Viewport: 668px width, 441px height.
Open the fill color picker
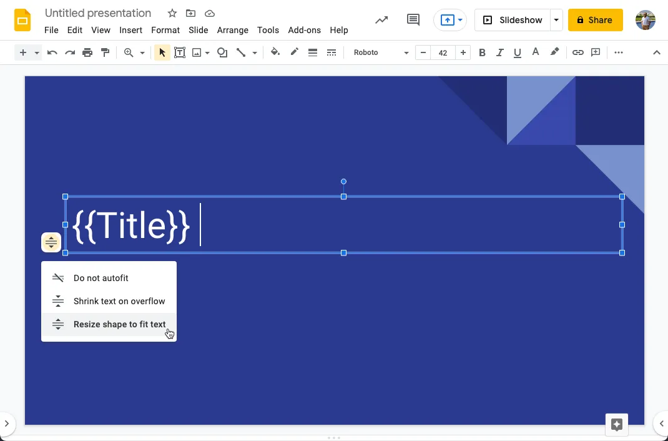275,52
